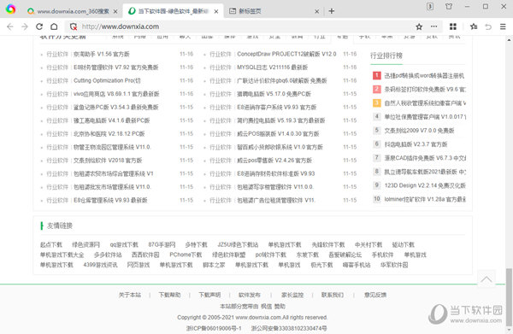
Task: Click 意见反馈 in the footer
Action: 375,295
